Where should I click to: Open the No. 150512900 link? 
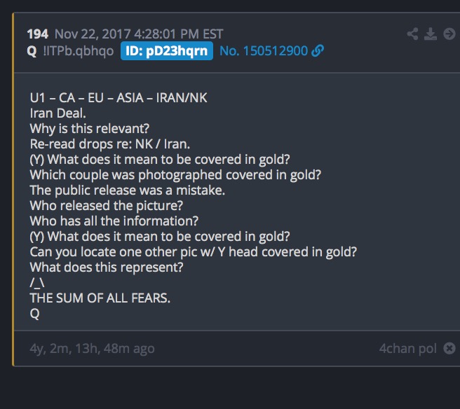click(x=264, y=51)
